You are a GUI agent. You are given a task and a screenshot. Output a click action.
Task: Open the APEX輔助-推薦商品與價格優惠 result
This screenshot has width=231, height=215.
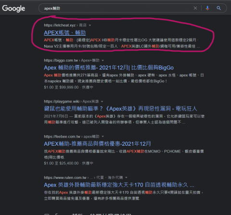tap(97, 144)
